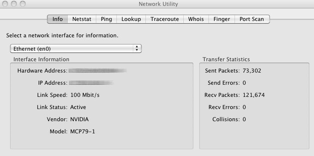Click the Recv Packets count 121,674
Screen dimensions: 314x156
254,95
